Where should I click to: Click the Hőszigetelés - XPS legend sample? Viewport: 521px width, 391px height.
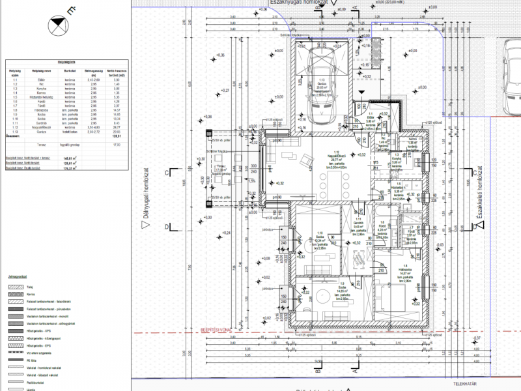point(16,331)
